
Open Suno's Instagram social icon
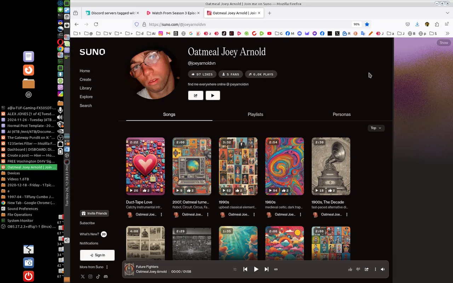pos(91,277)
